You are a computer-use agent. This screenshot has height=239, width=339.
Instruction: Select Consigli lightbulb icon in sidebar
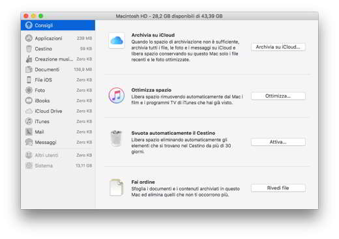29,25
